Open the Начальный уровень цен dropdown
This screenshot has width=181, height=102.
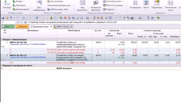[60, 5]
